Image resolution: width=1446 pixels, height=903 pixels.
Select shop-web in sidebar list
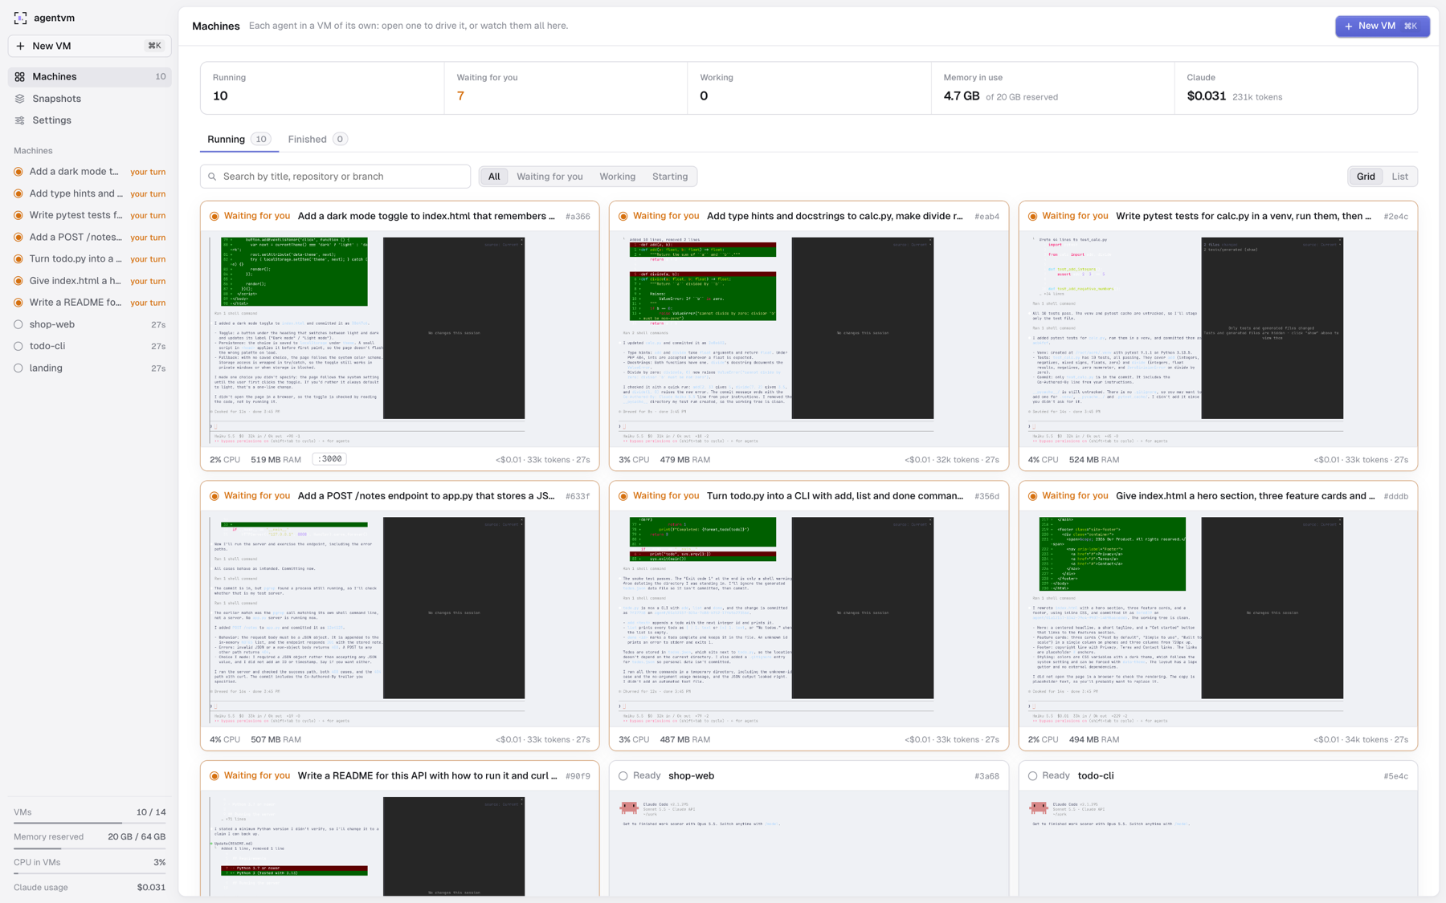(89, 325)
